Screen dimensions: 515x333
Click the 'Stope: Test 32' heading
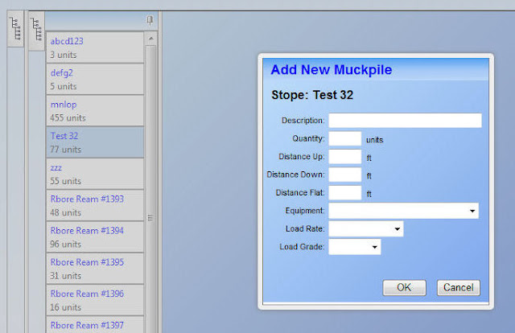click(312, 95)
